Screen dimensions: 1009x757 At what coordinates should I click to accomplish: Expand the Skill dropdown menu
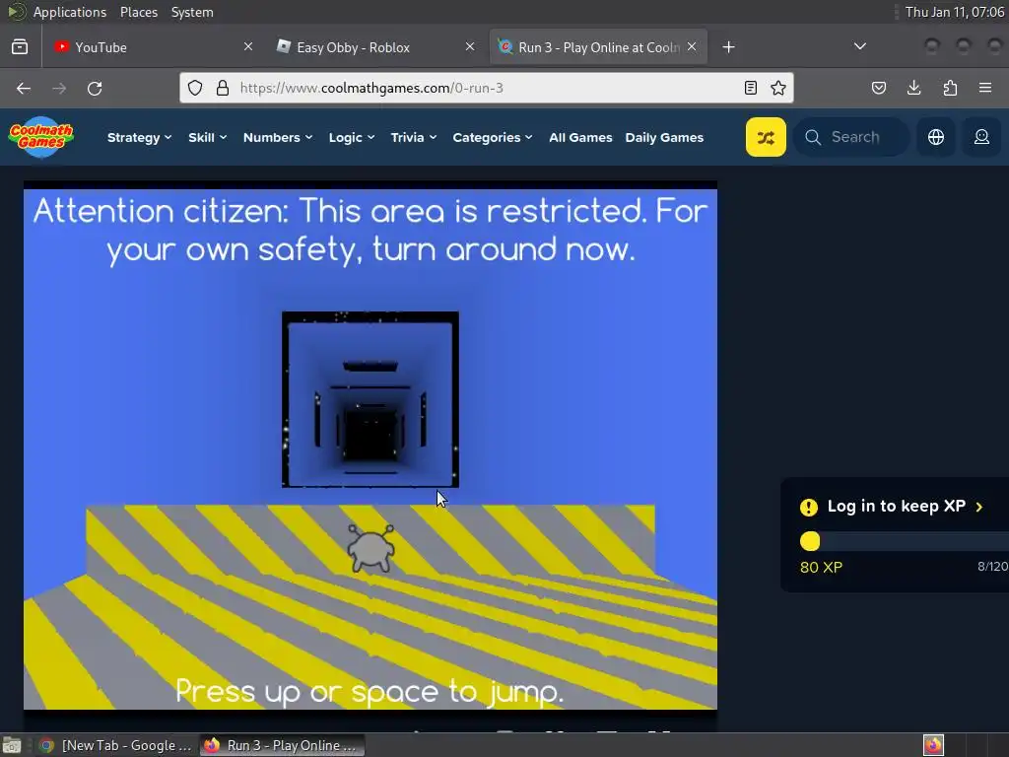207,137
